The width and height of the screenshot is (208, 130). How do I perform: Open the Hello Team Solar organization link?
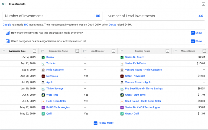tap(56, 101)
